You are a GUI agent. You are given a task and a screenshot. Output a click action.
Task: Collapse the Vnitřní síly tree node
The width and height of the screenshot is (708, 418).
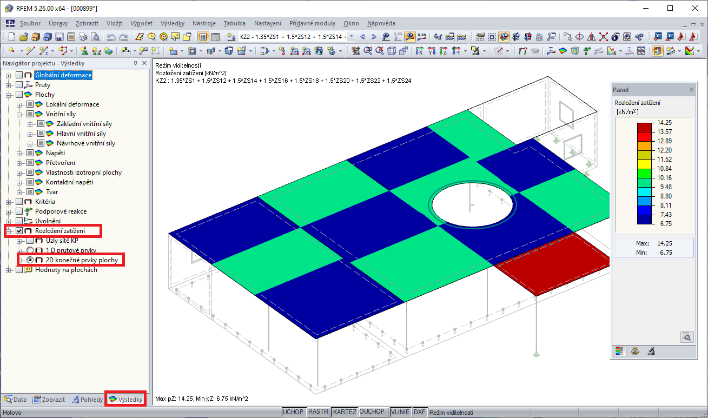click(x=19, y=114)
